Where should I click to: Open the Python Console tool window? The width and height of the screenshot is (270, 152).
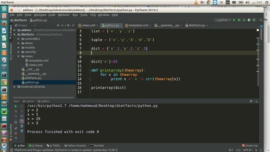[75, 146]
